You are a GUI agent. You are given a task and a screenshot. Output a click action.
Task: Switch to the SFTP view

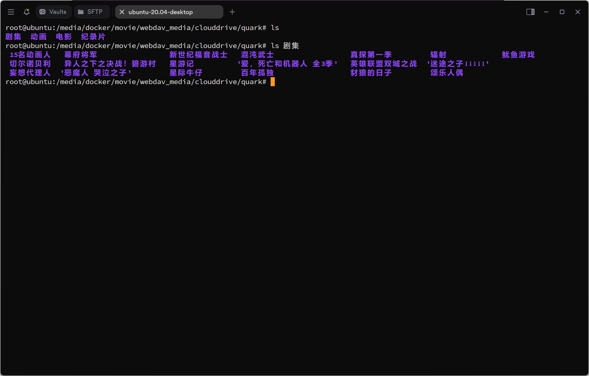pyautogui.click(x=92, y=12)
